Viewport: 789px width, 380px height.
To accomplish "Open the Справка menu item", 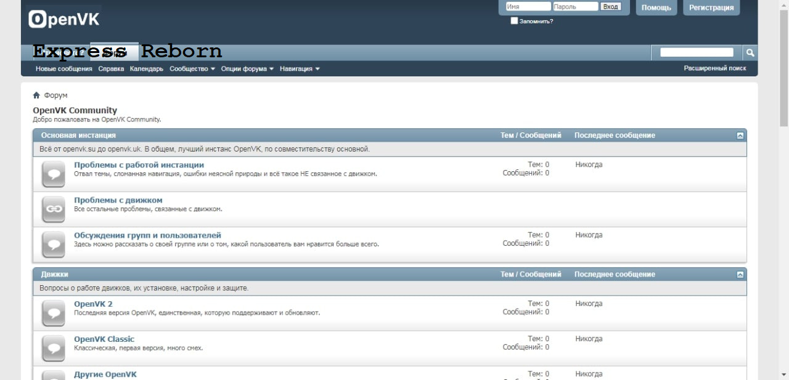I will 111,69.
